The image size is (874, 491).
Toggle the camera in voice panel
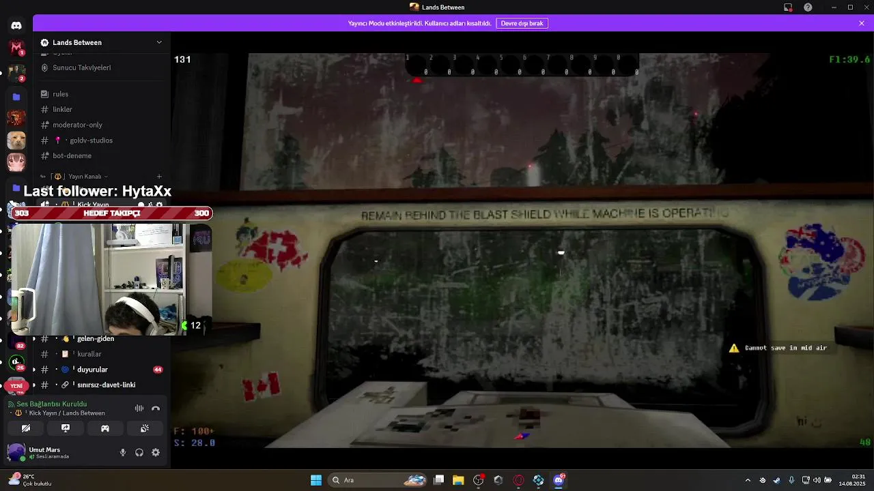point(26,428)
